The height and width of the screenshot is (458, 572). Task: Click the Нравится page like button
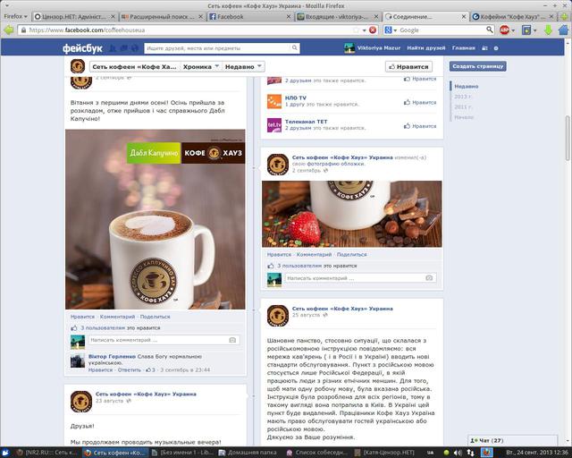(408, 67)
